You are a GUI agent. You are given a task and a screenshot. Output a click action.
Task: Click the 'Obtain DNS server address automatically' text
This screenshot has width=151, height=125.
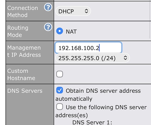[103, 91]
